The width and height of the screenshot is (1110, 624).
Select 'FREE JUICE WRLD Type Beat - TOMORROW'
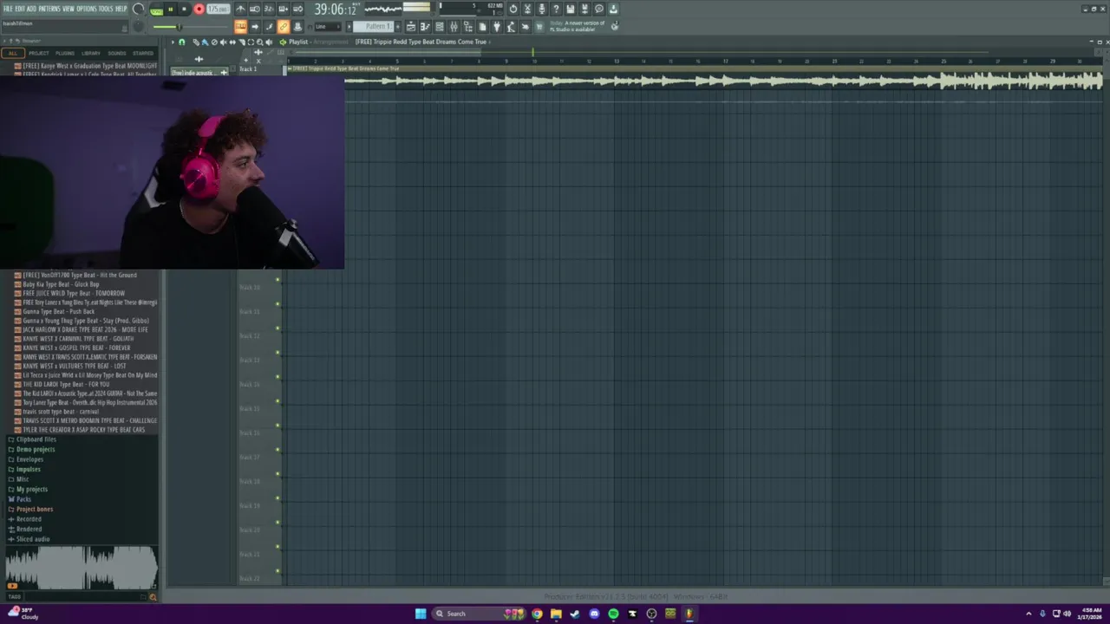74,293
